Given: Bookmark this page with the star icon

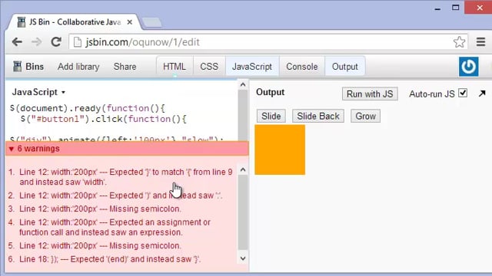Looking at the screenshot, I should click(459, 42).
